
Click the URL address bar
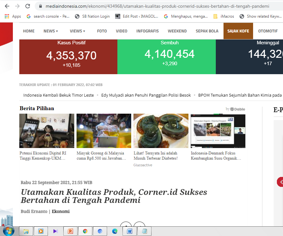point(154,6)
